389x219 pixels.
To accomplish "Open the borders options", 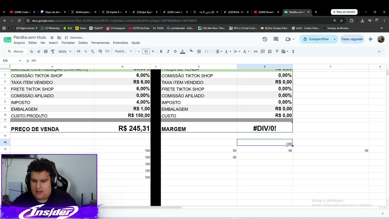I will click(199, 51).
